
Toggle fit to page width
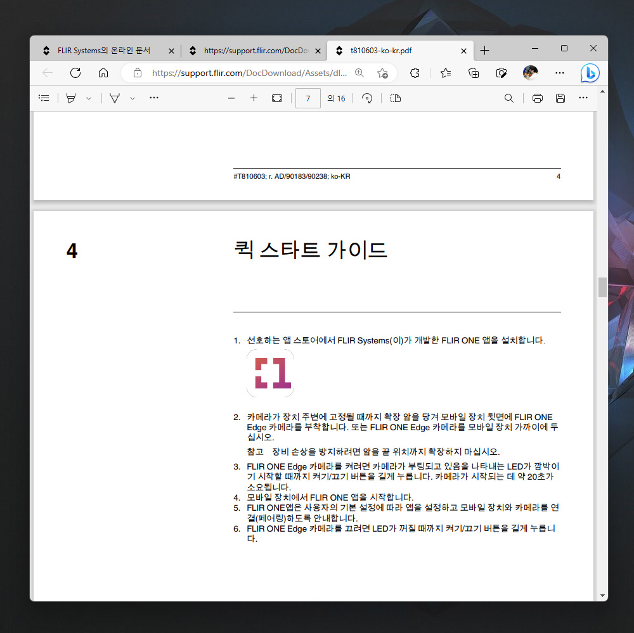click(x=277, y=98)
